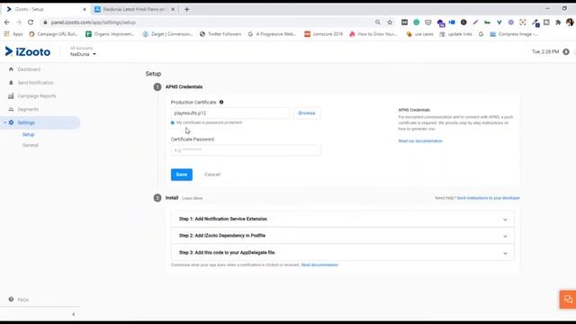Open Dashboard in the sidebar
576x324 pixels.
click(29, 69)
